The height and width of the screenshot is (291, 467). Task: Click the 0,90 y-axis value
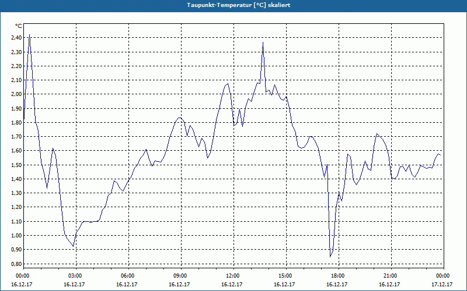point(17,250)
